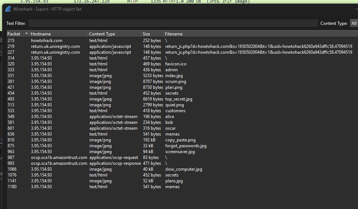Click into the Text Filter field
The height and width of the screenshot is (209, 358).
(x=173, y=23)
